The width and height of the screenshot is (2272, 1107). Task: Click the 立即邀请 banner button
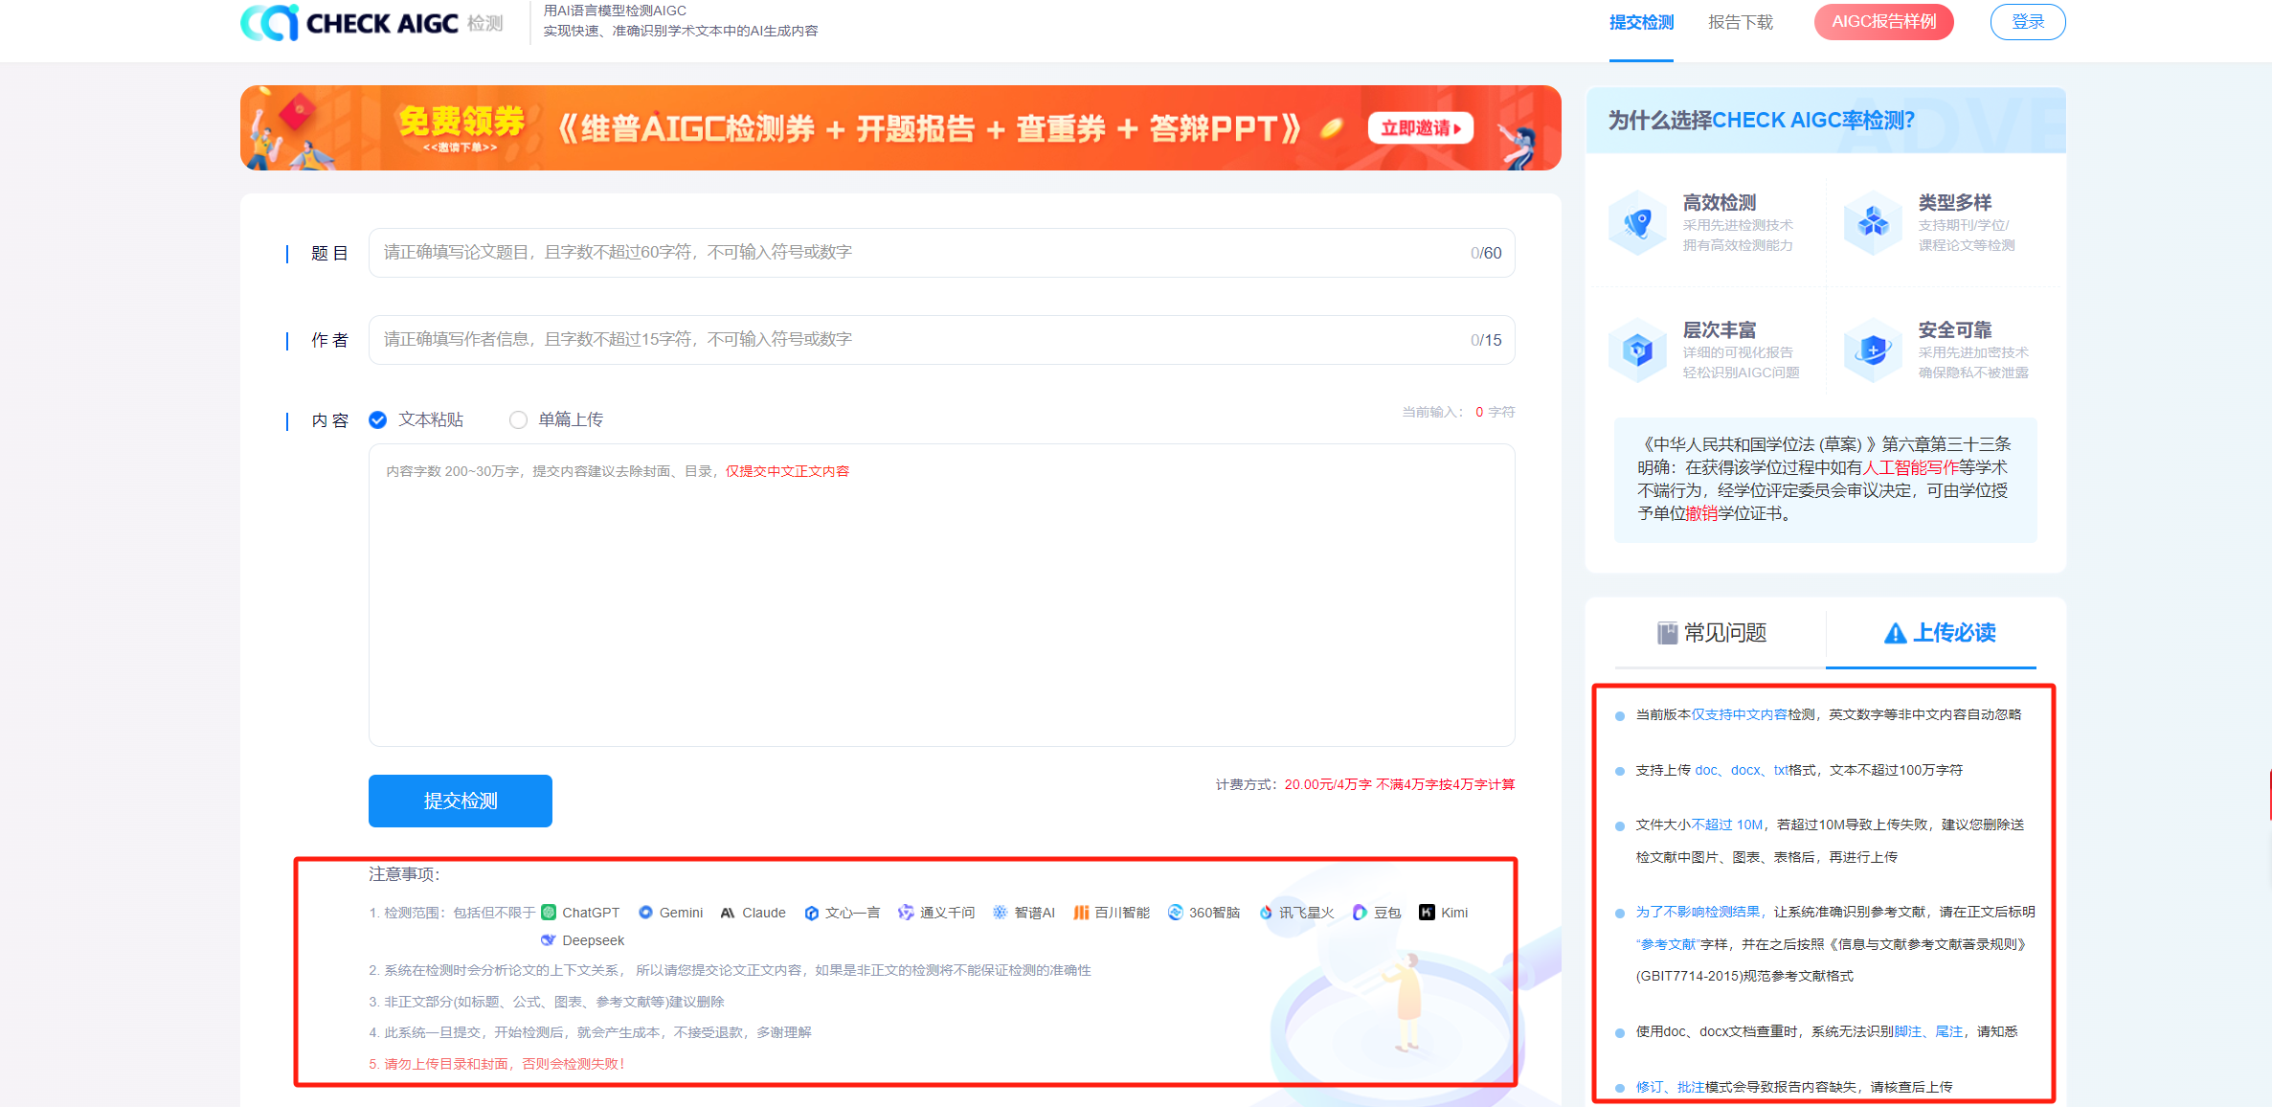click(x=1420, y=128)
